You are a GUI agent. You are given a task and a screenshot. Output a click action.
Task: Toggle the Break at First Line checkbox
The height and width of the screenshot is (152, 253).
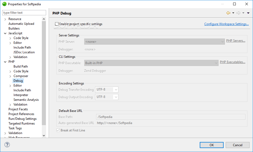point(58,130)
